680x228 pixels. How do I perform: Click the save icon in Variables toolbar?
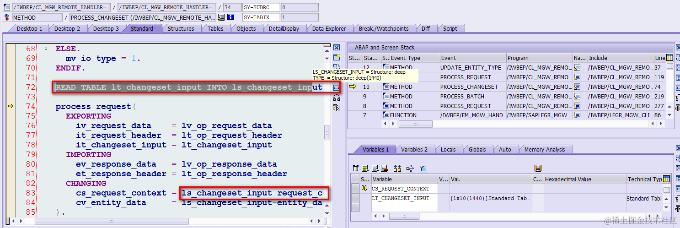(538, 168)
